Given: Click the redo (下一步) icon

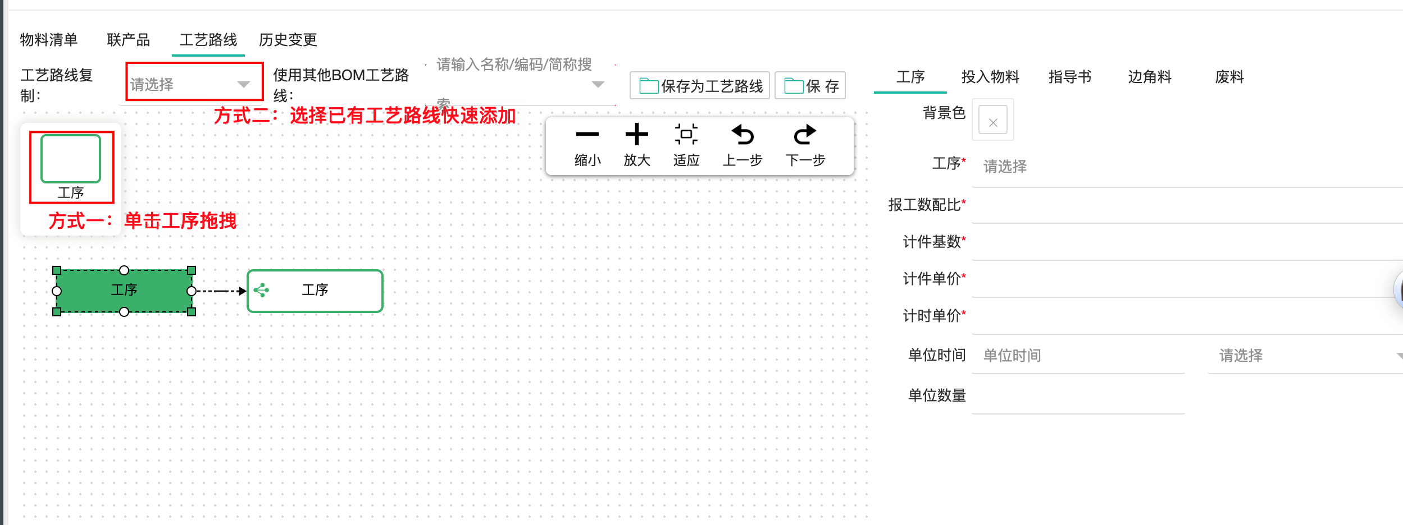Looking at the screenshot, I should point(805,135).
